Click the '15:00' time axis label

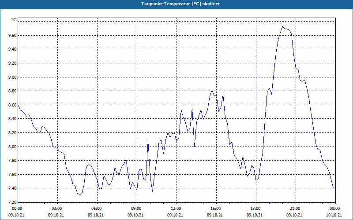(215, 209)
